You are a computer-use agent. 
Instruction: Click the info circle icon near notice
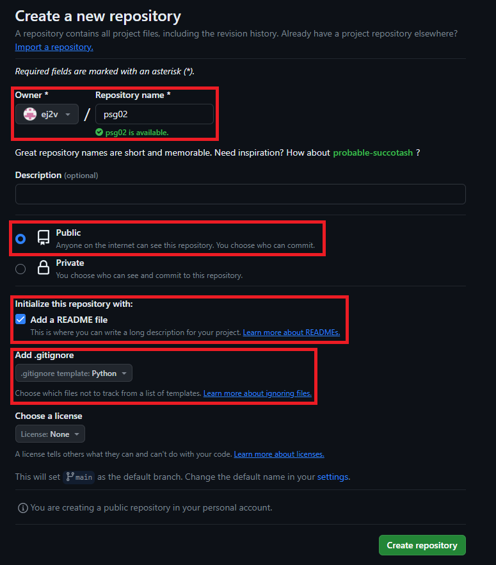pos(23,508)
